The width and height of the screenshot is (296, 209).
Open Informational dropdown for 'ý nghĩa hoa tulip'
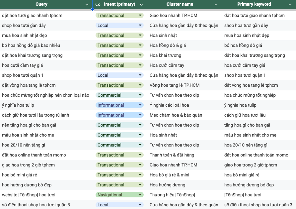[140, 105]
